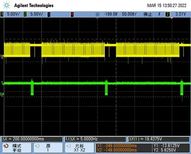
Task: Click the channel 2 ground marker
Action: tap(2, 94)
